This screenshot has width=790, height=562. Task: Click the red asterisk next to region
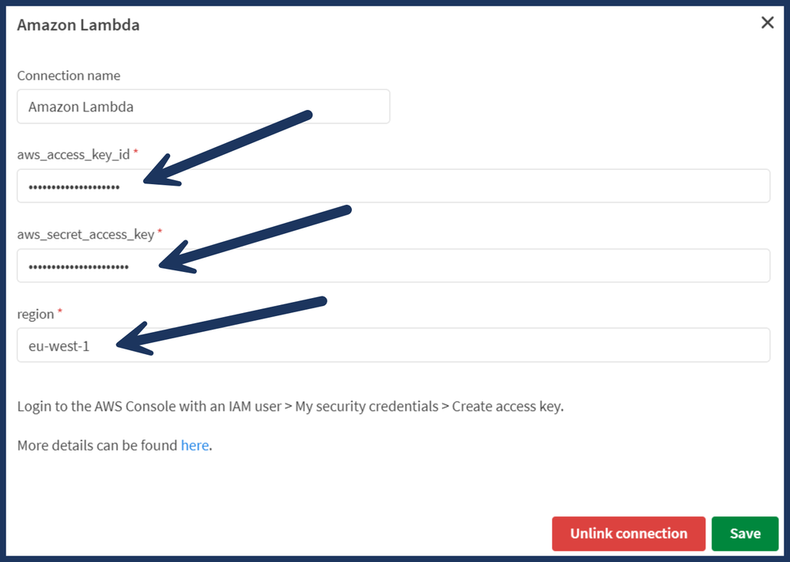62,311
